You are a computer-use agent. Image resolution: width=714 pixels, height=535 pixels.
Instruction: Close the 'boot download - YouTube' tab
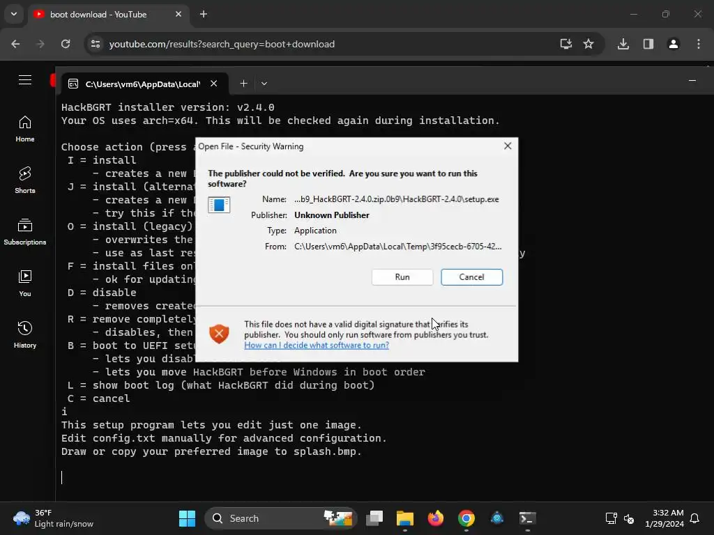pos(178,14)
